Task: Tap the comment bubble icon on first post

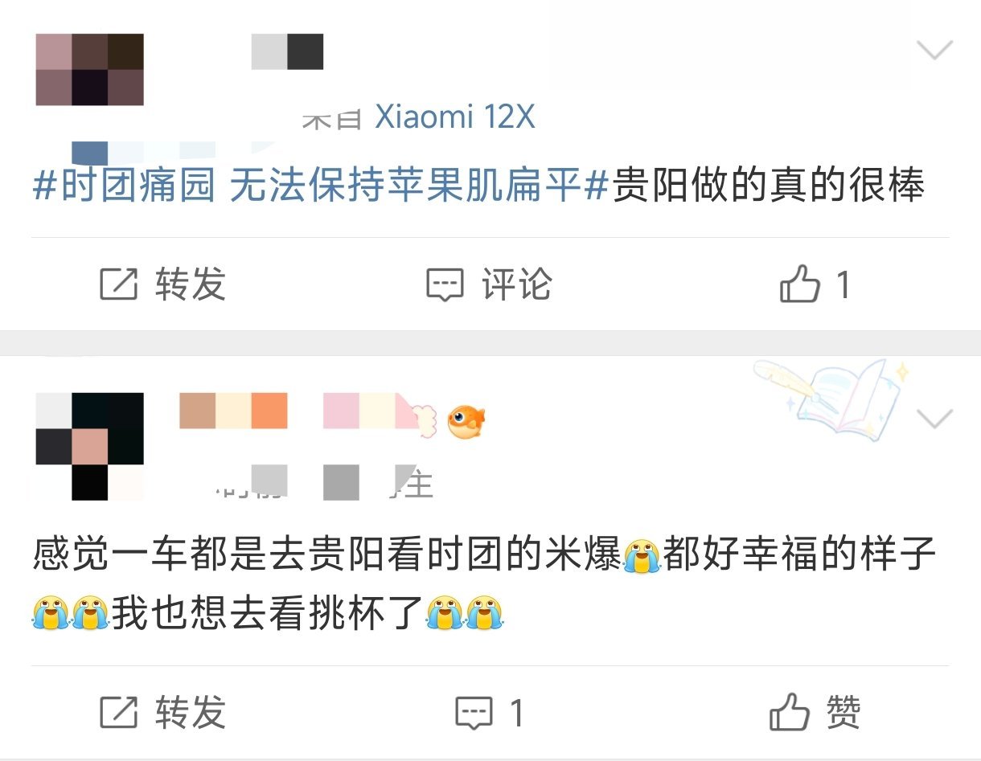Action: click(x=445, y=285)
